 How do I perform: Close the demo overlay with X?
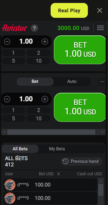pos(100,10)
